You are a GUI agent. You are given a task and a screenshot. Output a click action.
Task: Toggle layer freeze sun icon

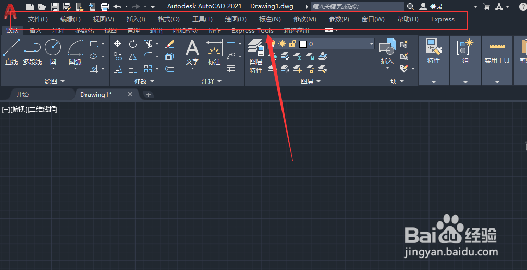pyautogui.click(x=282, y=44)
